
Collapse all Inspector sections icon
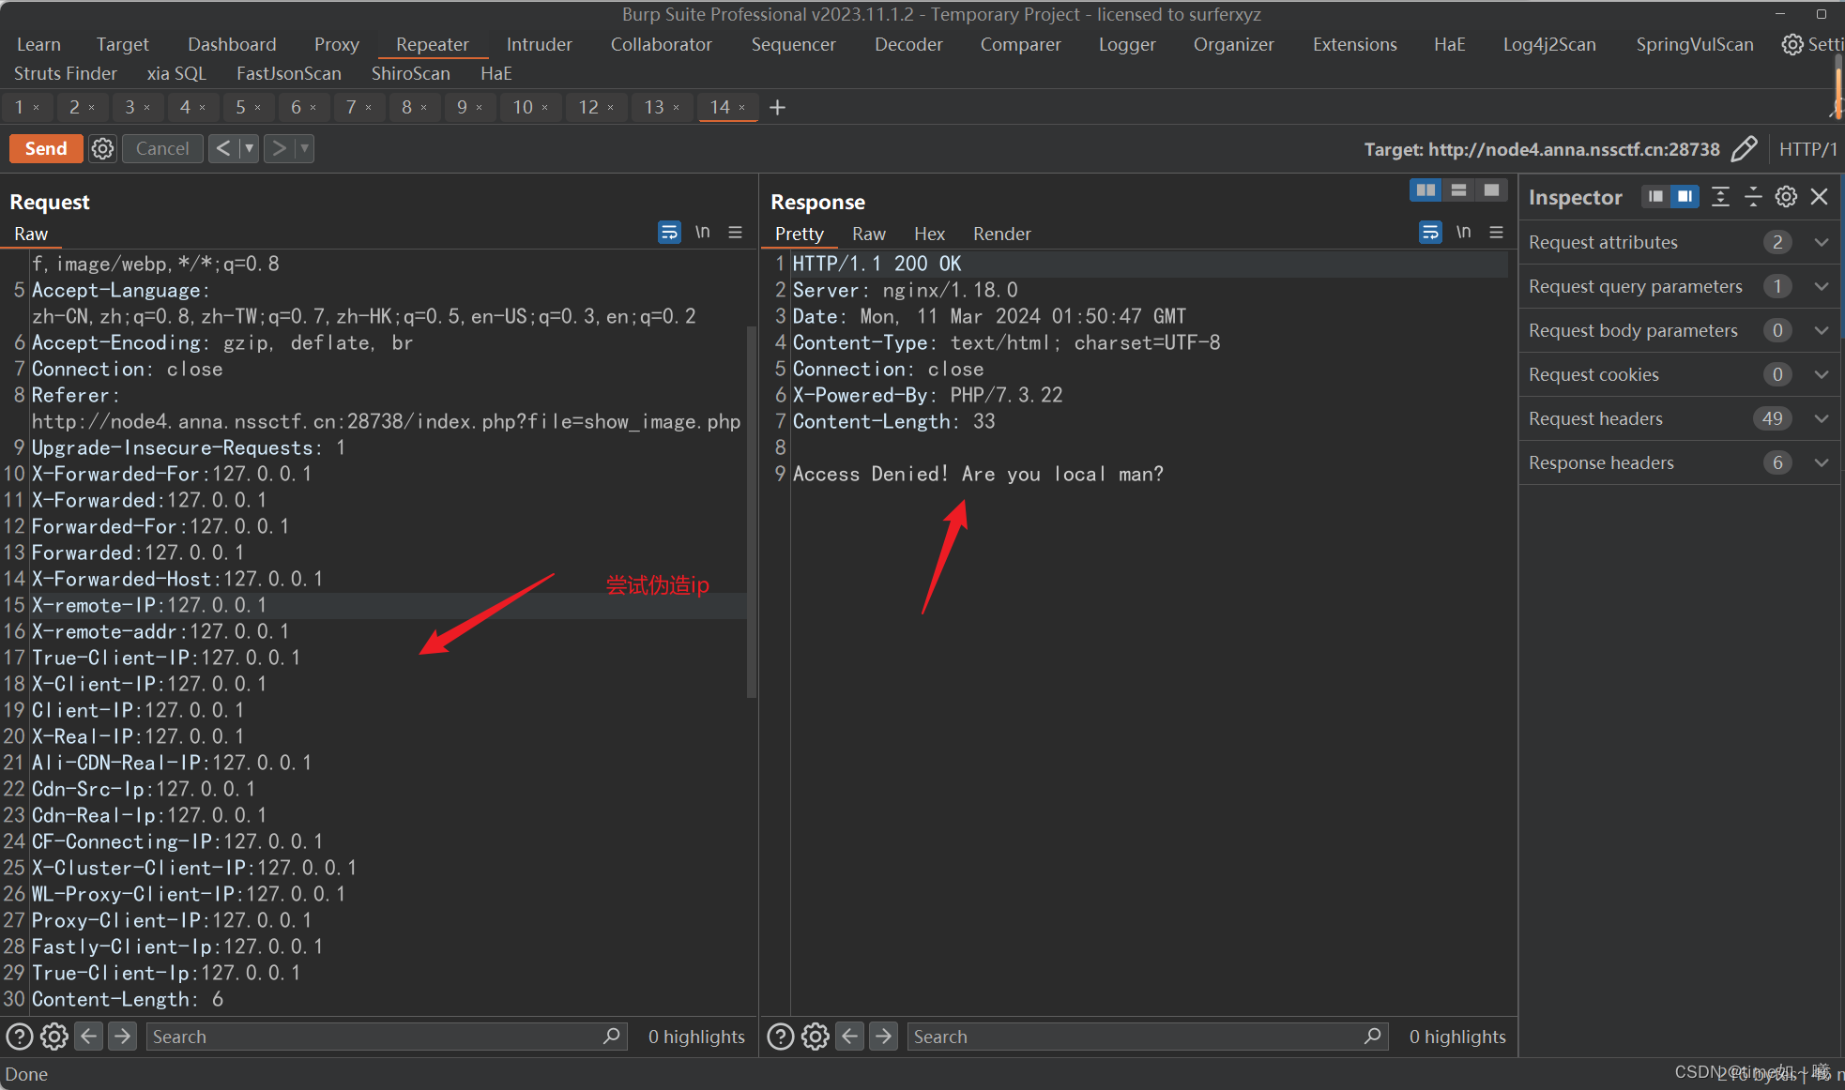pos(1753,196)
